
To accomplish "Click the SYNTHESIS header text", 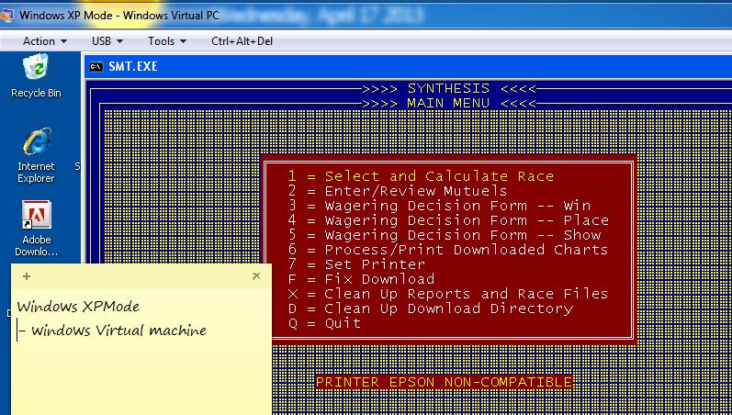I will [448, 88].
